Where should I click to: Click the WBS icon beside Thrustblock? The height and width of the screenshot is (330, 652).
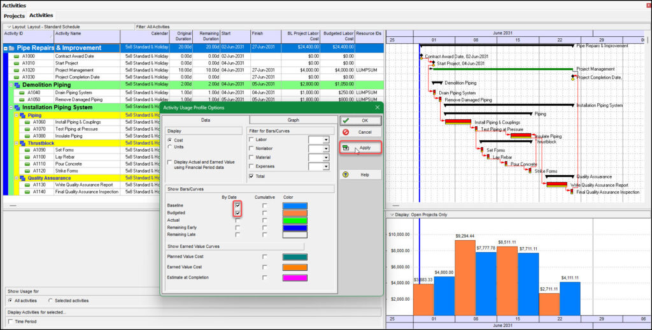[x=22, y=143]
